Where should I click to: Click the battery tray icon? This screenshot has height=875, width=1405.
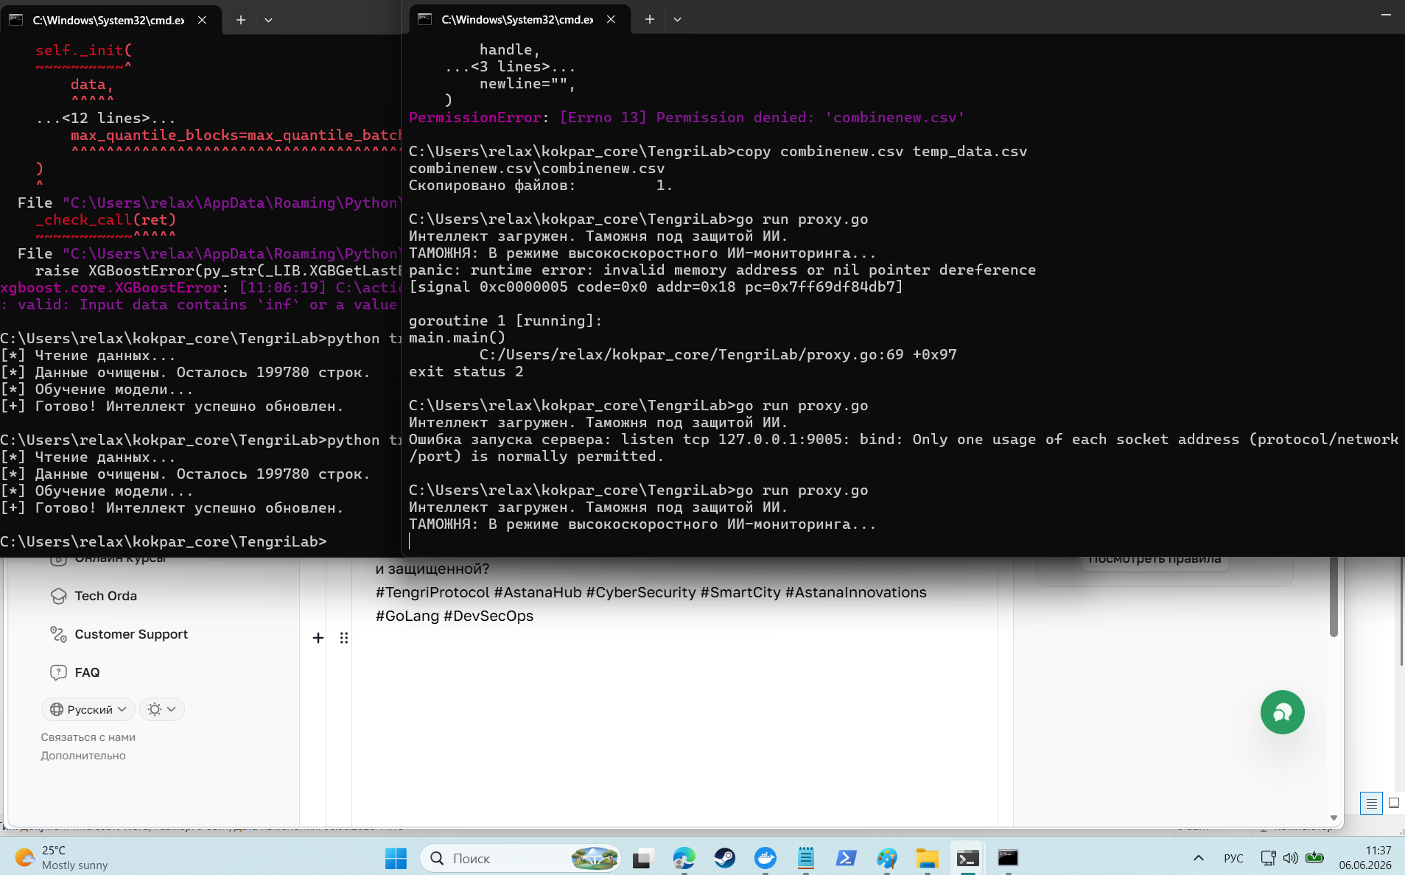pos(1314,858)
